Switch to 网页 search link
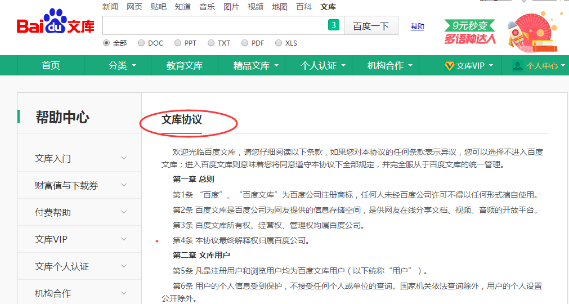Viewport: 569px width, 304px height. click(x=135, y=7)
